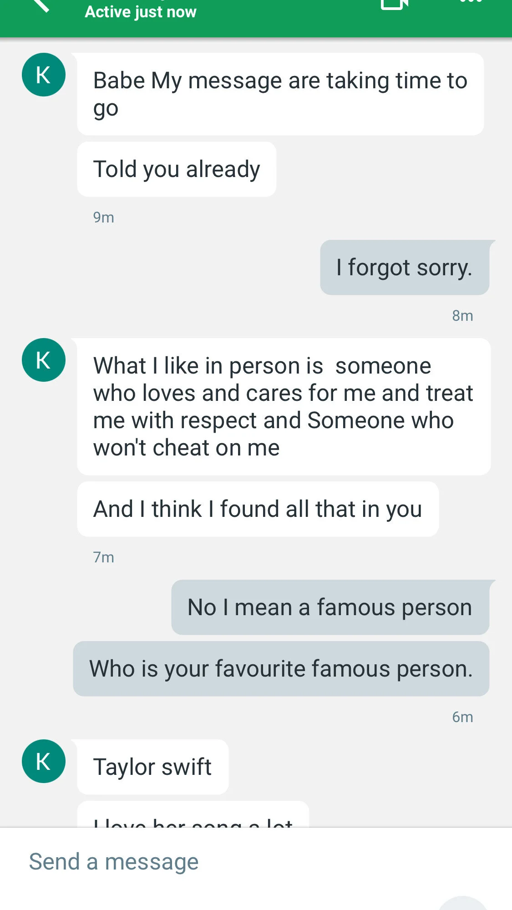Select 'And I think I found all' bubble
This screenshot has width=512, height=910.
click(258, 509)
